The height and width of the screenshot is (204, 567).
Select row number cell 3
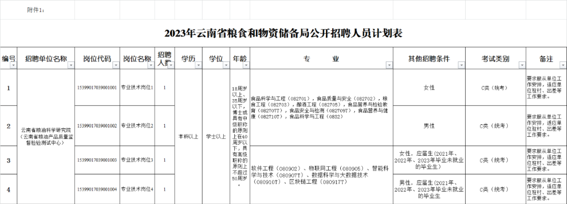(x=9, y=160)
